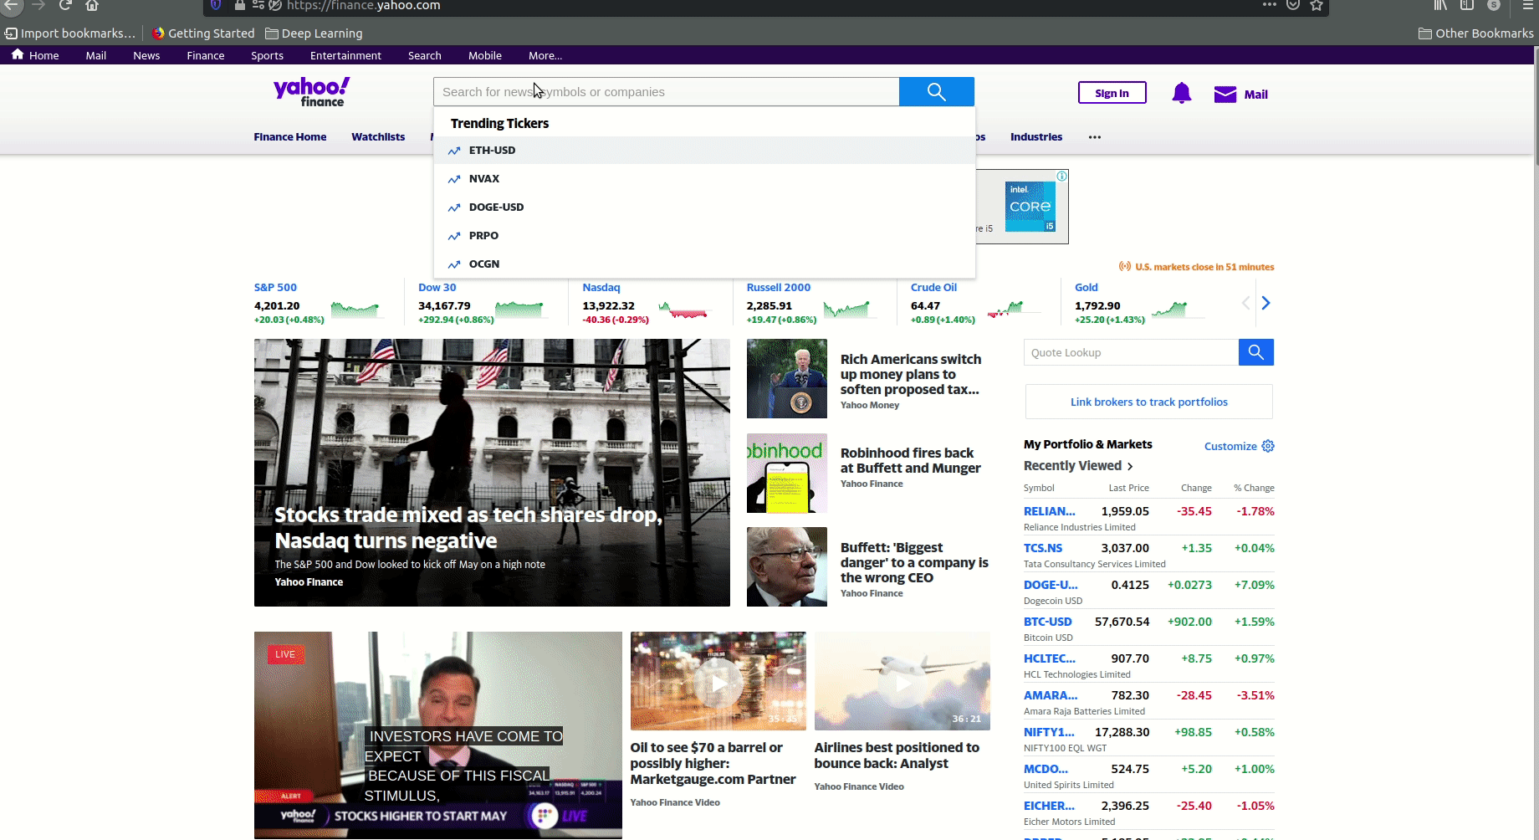The width and height of the screenshot is (1539, 840).
Task: Open the notifications bell icon
Action: (1181, 93)
